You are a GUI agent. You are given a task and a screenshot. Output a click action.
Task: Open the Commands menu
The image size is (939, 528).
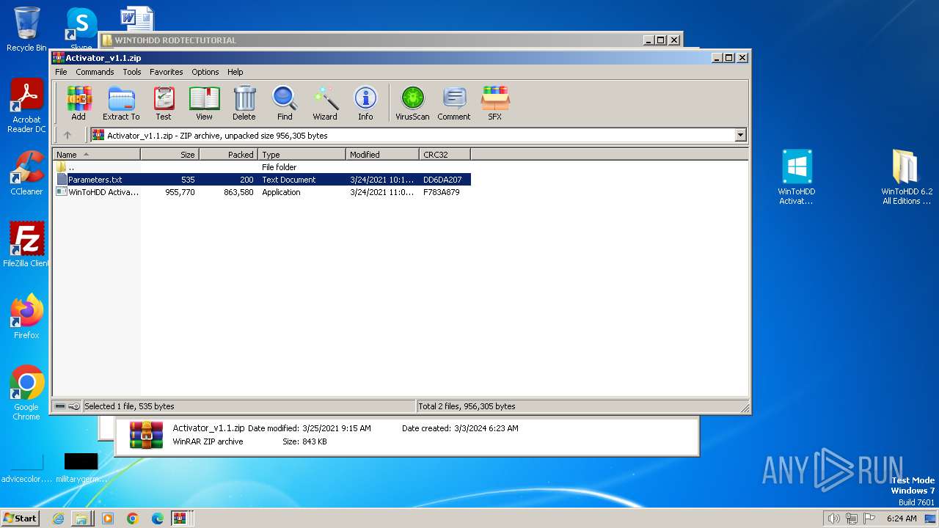point(95,72)
